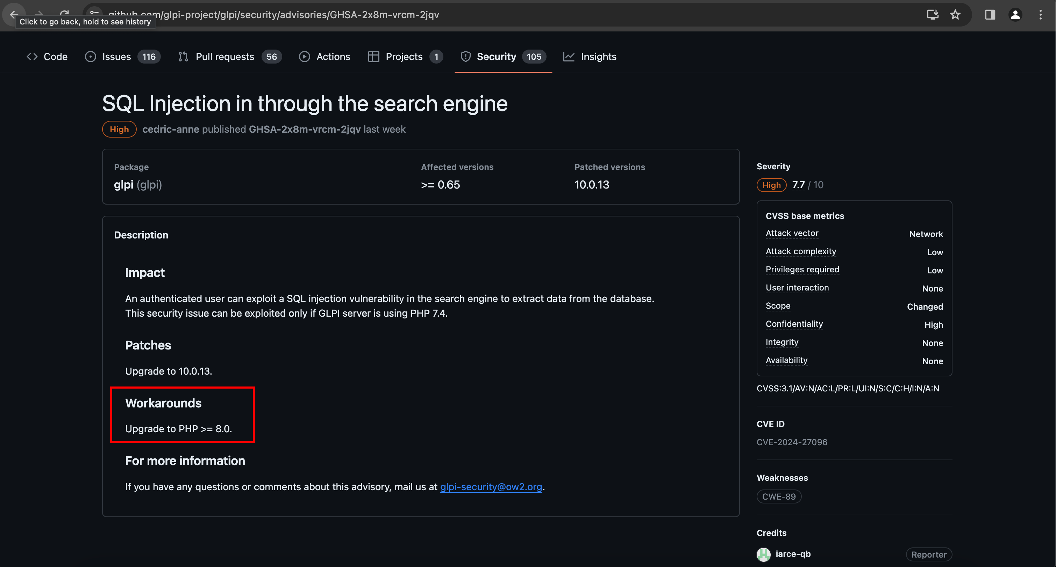Open the browser side panel icon
This screenshot has height=567, width=1056.
pos(990,15)
